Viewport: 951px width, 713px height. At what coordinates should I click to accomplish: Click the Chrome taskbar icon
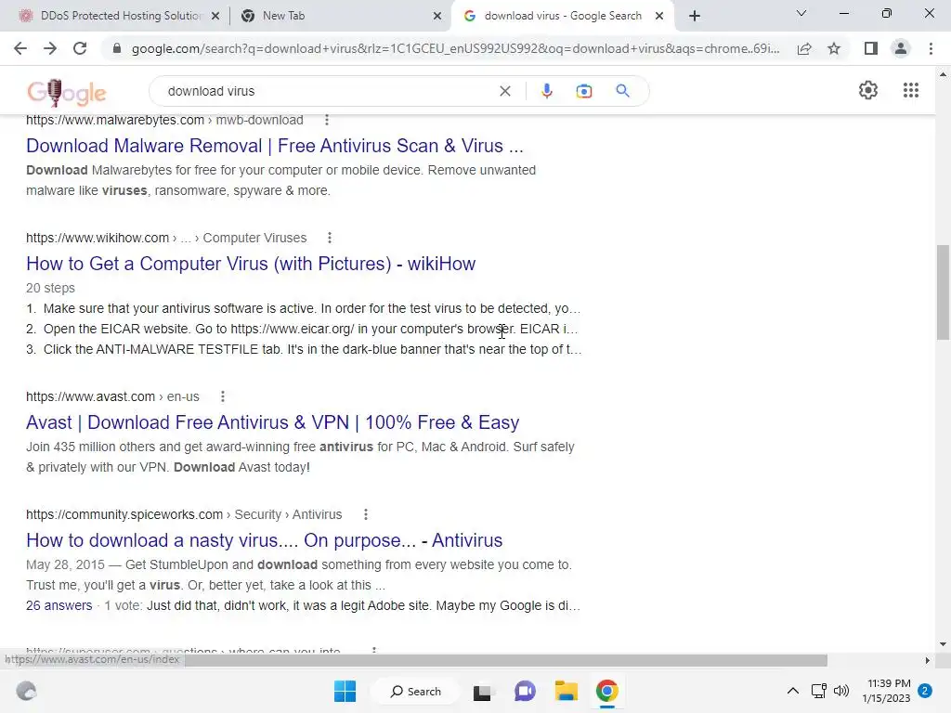pos(607,691)
